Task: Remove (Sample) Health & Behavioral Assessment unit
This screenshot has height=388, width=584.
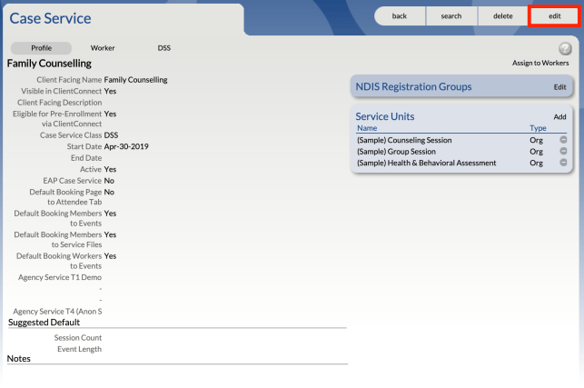Action: click(563, 163)
